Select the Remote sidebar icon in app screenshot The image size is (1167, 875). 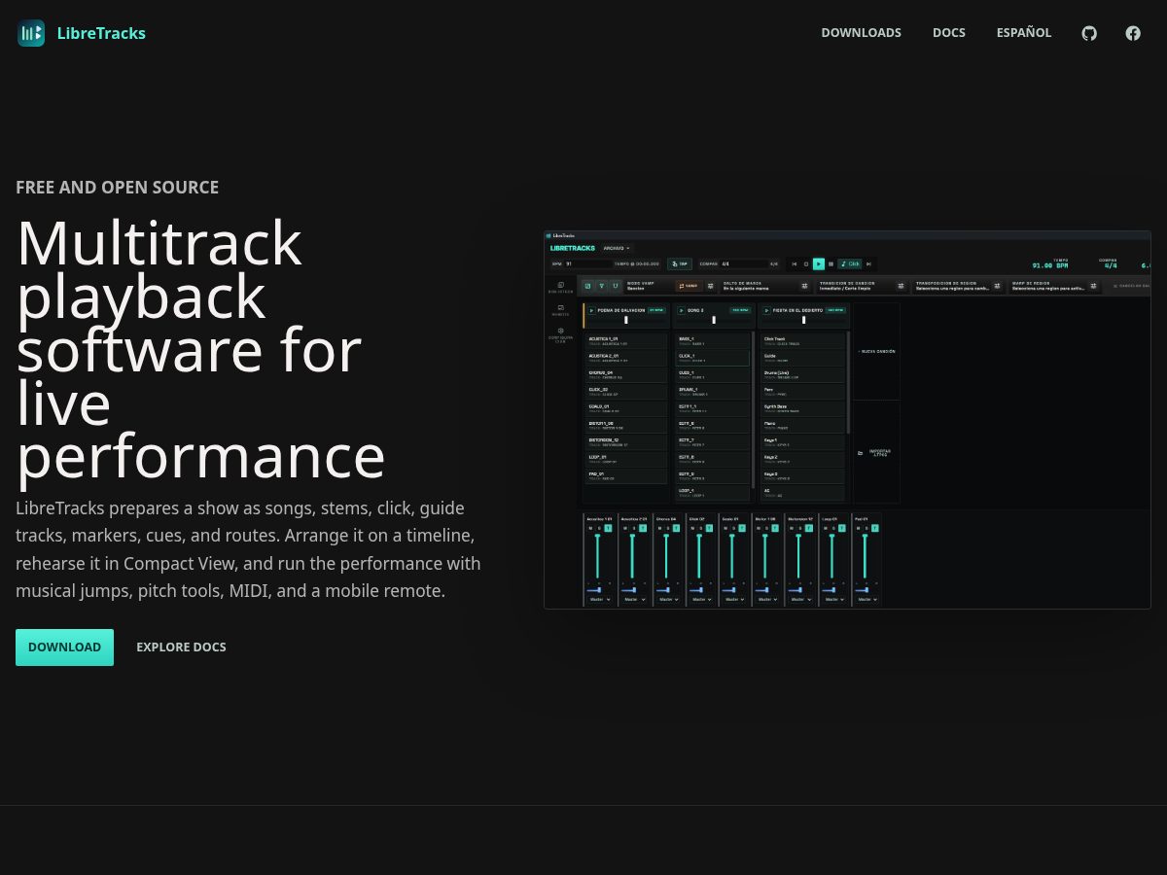tap(561, 307)
